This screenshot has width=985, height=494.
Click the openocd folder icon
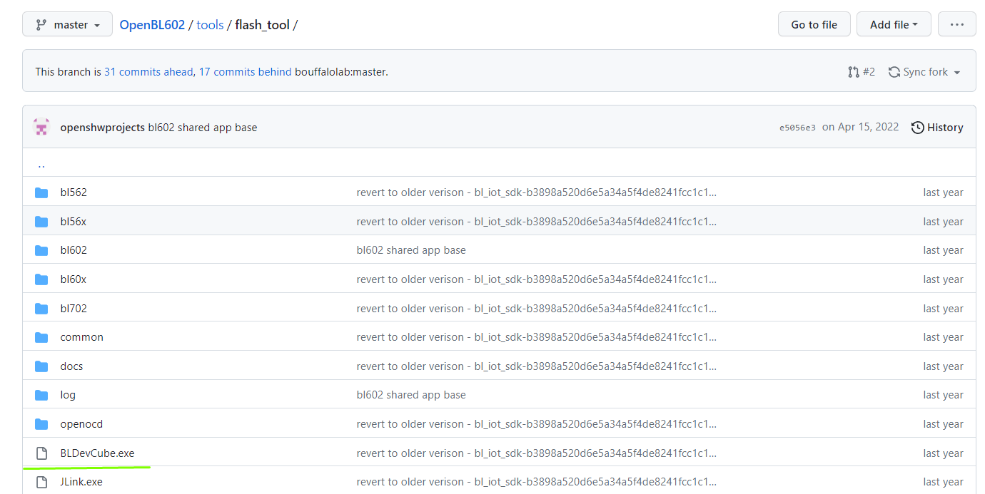point(41,424)
